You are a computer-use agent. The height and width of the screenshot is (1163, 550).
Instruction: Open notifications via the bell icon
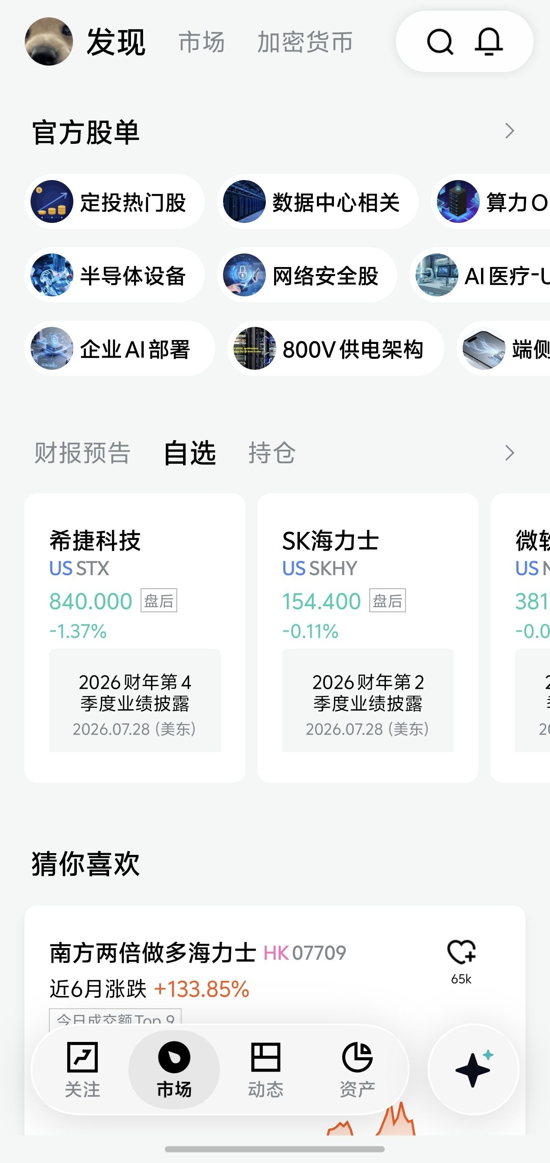click(489, 42)
